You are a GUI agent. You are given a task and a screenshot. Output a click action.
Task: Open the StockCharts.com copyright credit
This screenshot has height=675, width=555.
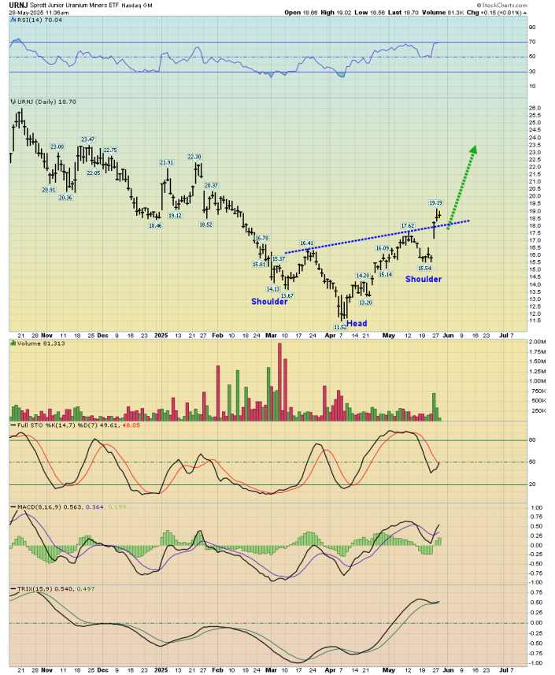(501, 6)
